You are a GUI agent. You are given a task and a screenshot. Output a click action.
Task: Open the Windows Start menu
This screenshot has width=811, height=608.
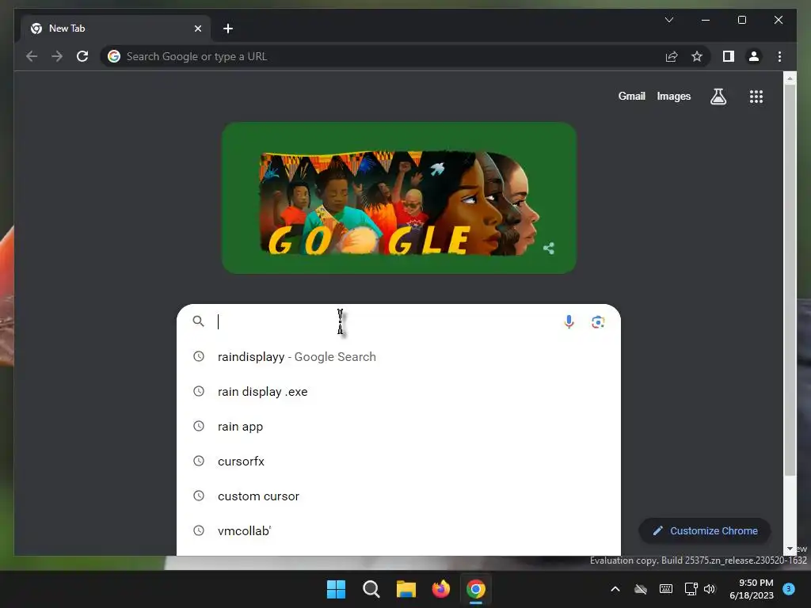point(336,589)
